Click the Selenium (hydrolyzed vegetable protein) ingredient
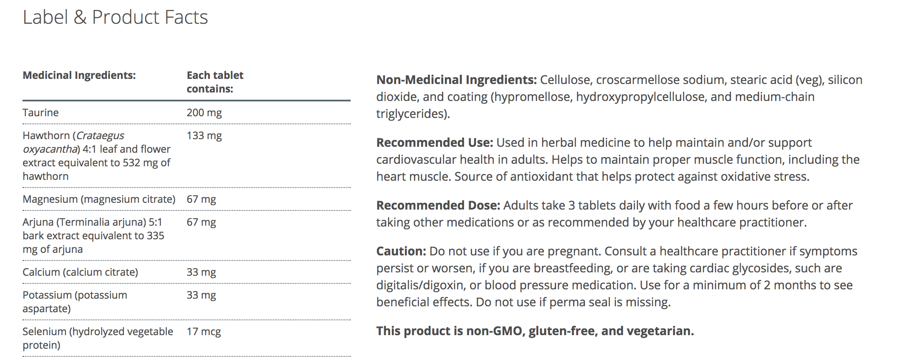 98,338
